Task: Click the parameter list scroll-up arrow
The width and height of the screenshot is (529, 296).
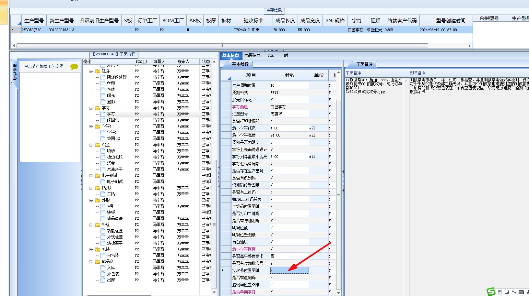Action: [x=338, y=72]
